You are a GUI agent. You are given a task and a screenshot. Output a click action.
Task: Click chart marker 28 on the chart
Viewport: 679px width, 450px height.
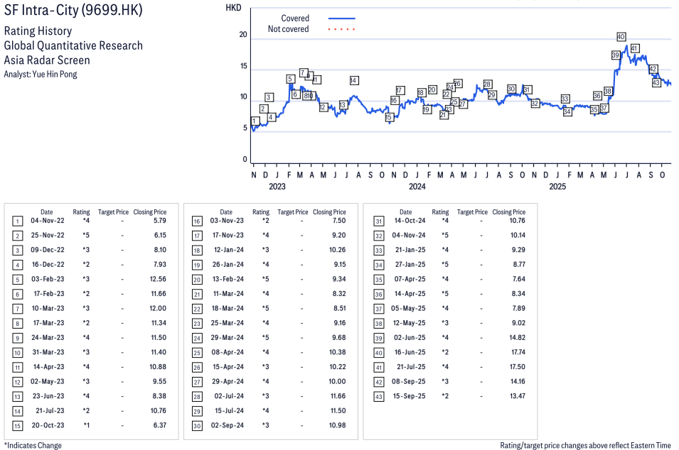(x=487, y=84)
